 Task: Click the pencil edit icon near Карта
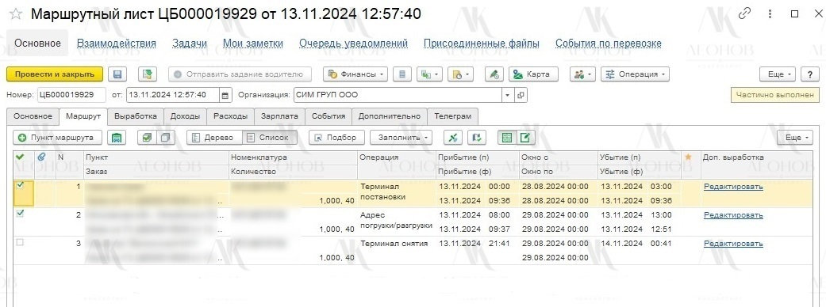pos(494,74)
